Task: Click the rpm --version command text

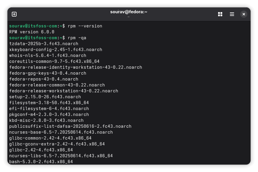Action: (85, 26)
